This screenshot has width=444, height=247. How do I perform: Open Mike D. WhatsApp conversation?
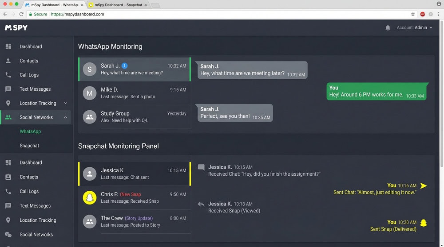click(135, 93)
